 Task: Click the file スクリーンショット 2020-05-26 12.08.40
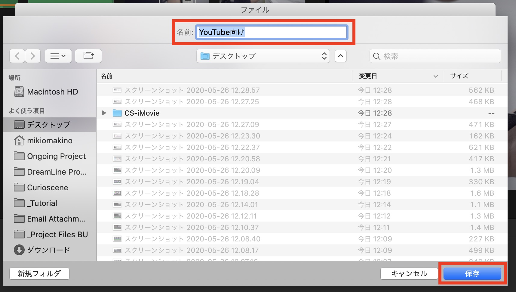tap(302, 239)
